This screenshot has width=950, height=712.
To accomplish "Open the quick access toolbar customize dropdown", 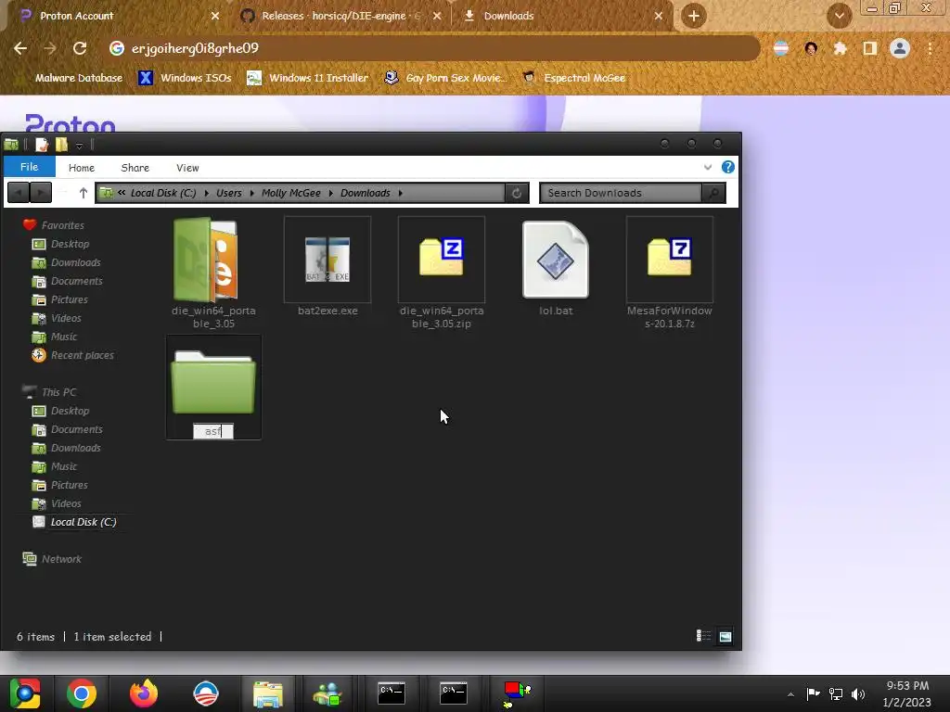I will click(79, 145).
